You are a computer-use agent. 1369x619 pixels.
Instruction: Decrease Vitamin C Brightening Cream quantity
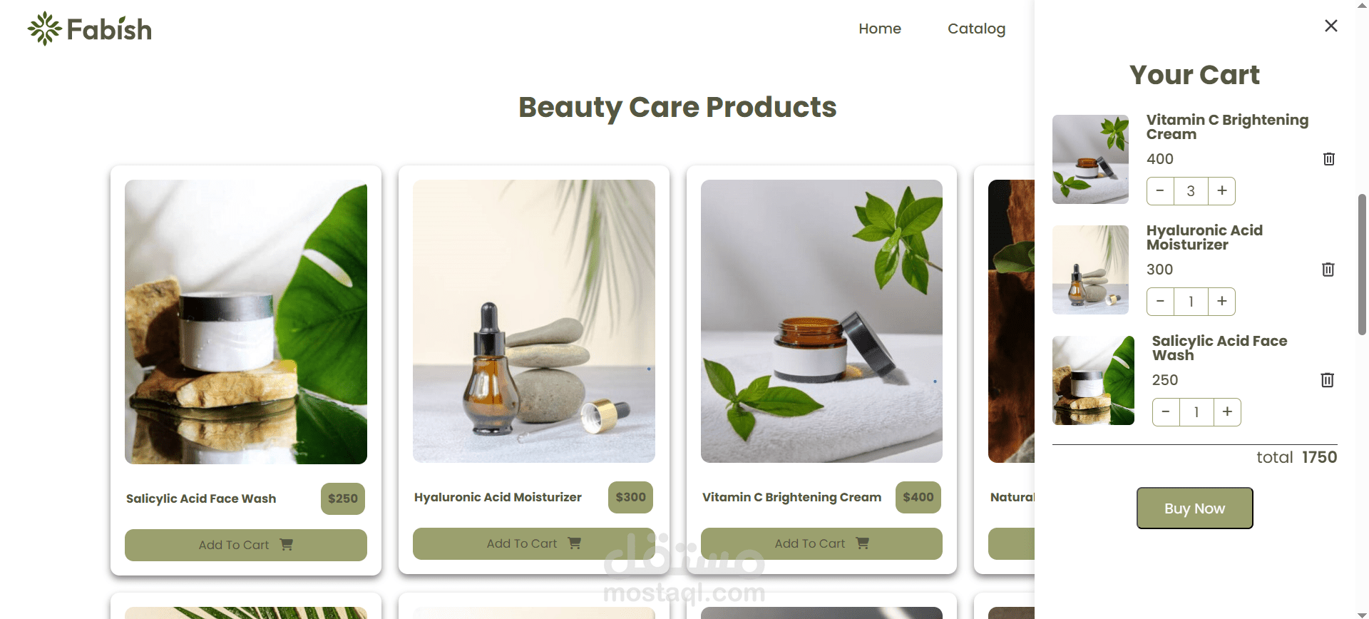pyautogui.click(x=1160, y=191)
